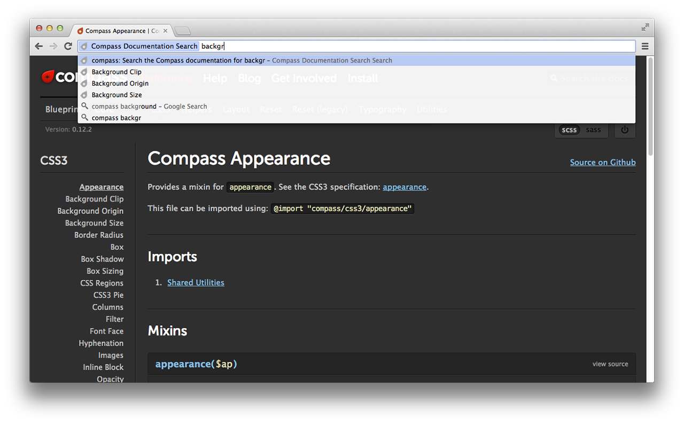Click the compass icon beside the Background Size suggestion
Image resolution: width=684 pixels, height=428 pixels.
84,95
